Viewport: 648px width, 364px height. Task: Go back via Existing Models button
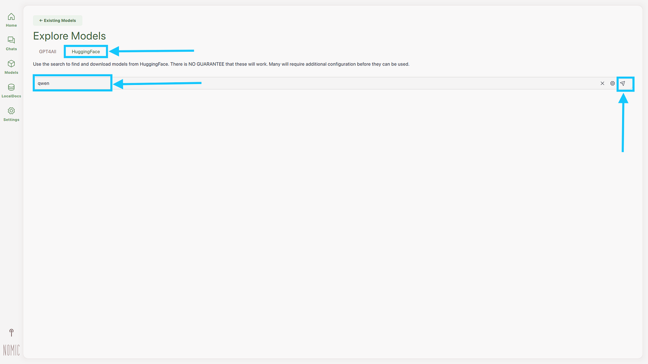(x=57, y=20)
